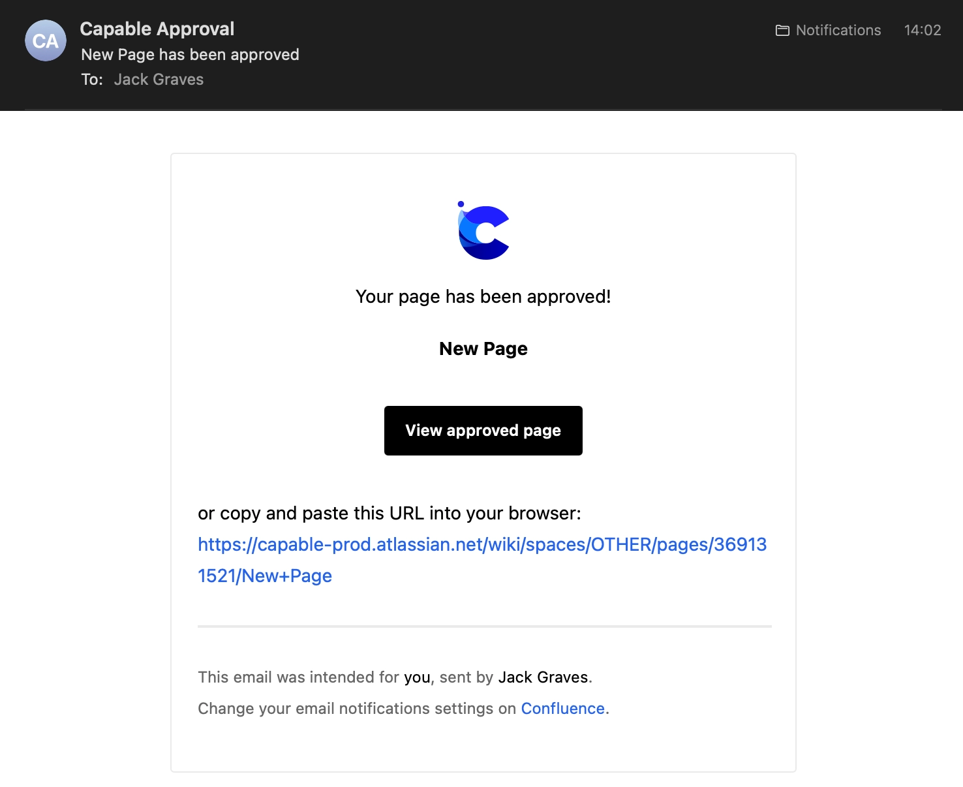The width and height of the screenshot is (963, 787).
Task: Click the To: label in the header
Action: point(92,80)
